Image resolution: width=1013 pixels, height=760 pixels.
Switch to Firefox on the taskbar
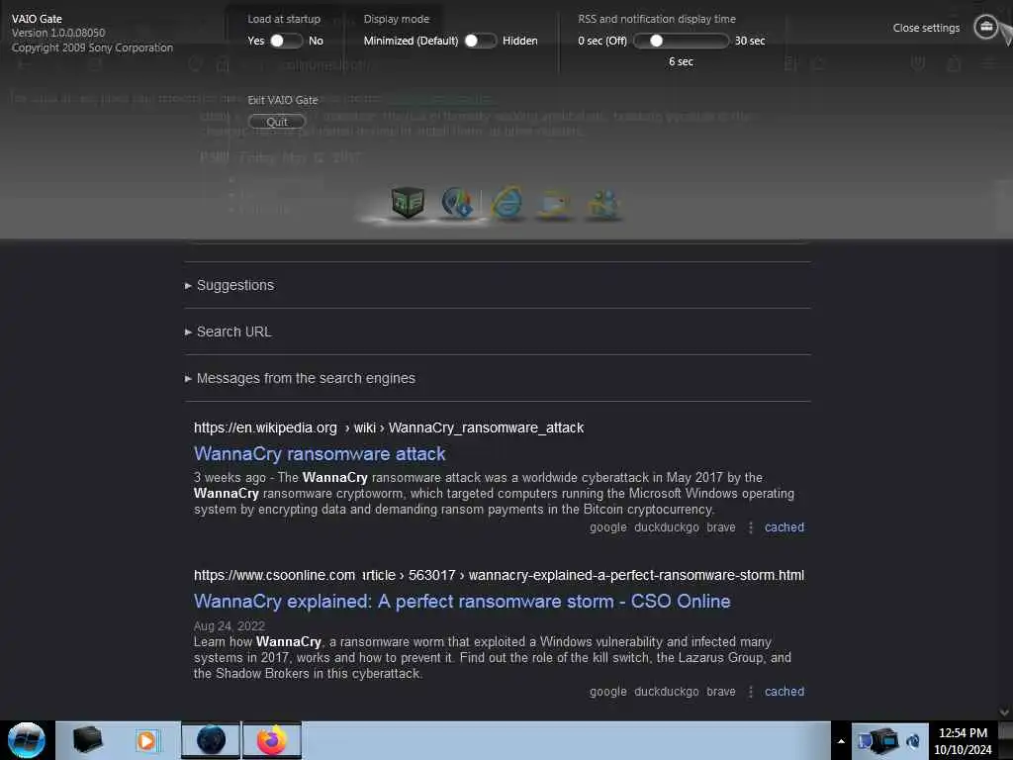(272, 740)
